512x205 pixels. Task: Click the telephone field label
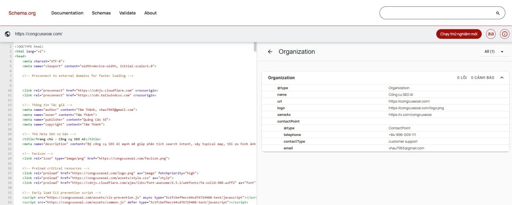292,135
